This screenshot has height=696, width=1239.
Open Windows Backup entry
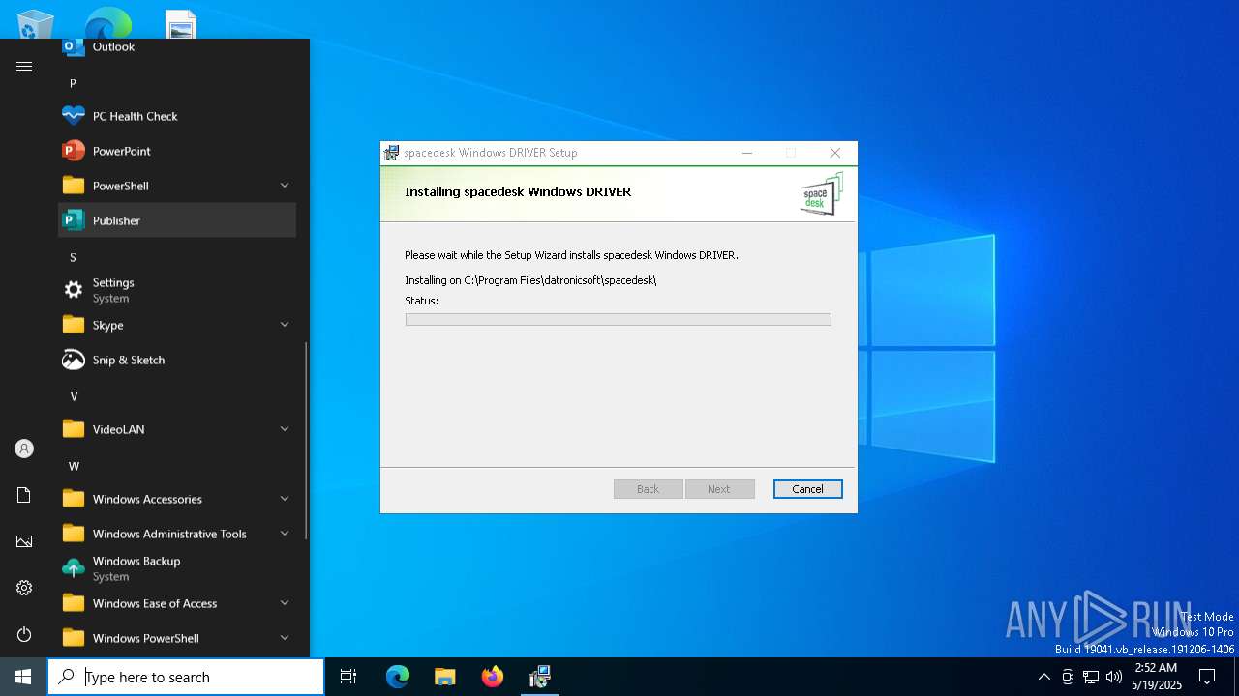[177, 568]
